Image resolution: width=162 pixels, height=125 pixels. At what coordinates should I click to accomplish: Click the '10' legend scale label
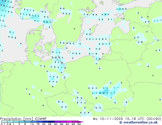[32, 124]
